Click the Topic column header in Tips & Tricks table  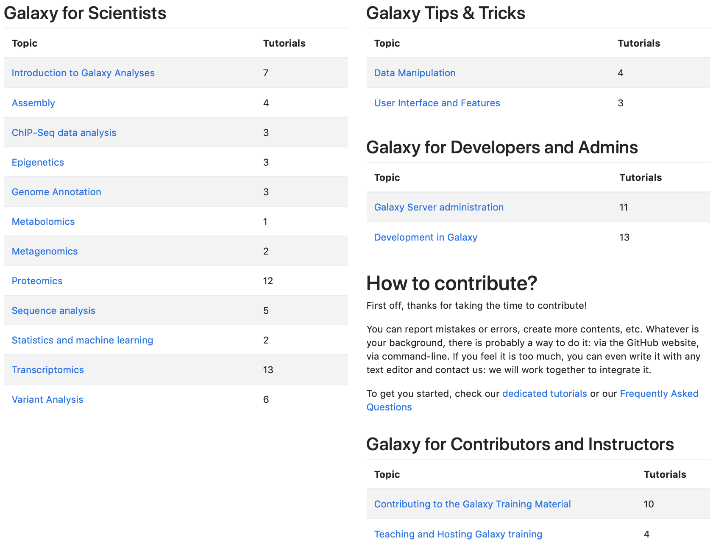(x=387, y=43)
